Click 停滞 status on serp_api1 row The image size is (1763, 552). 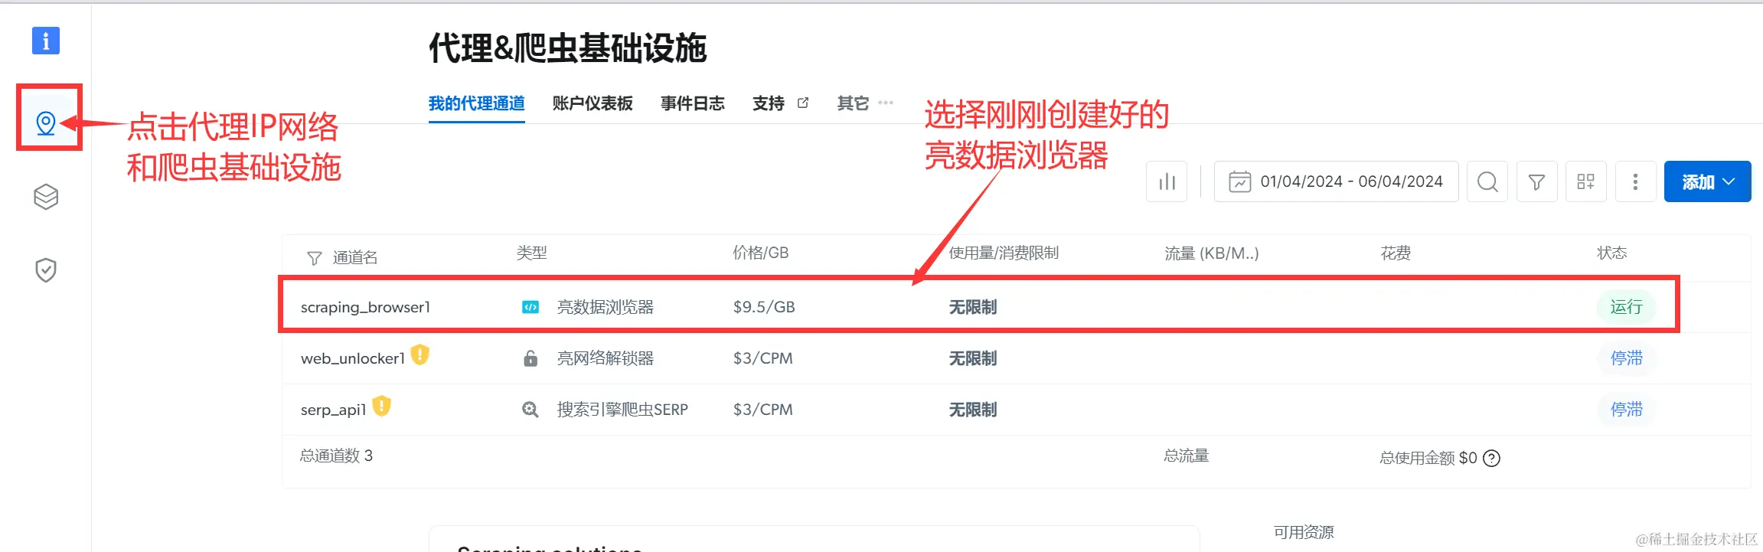coord(1626,410)
